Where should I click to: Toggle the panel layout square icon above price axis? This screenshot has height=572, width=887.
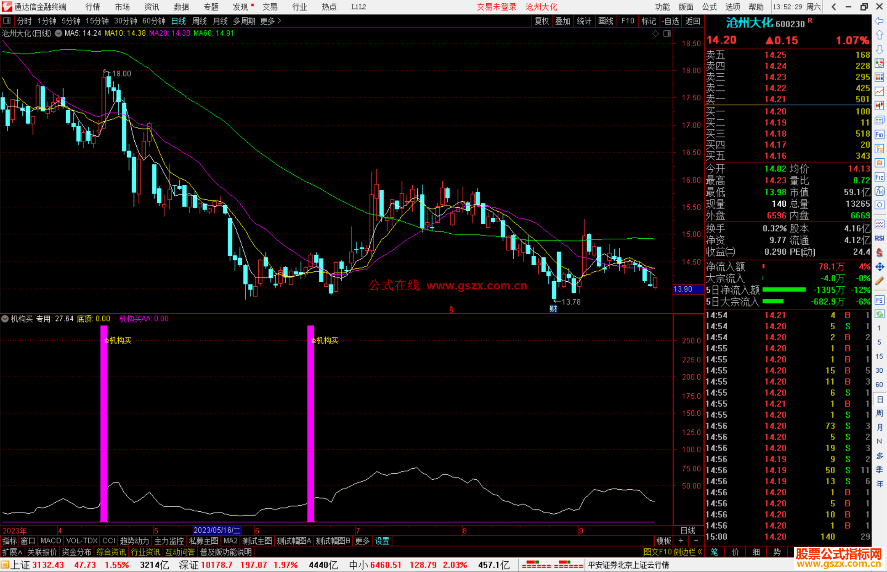point(667,33)
